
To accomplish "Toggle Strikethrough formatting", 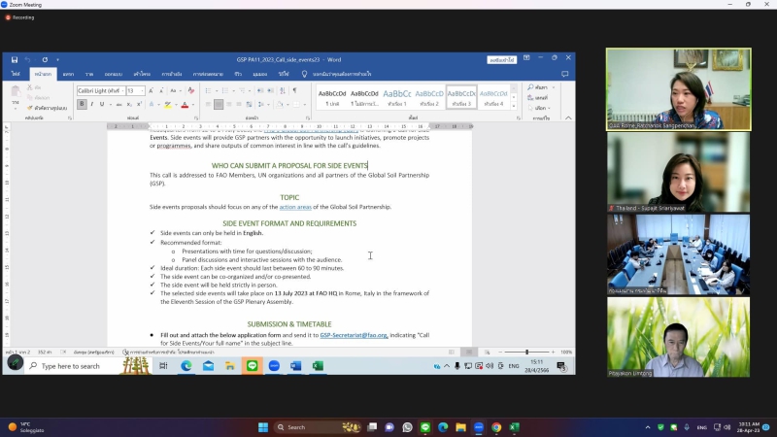I will click(x=118, y=104).
